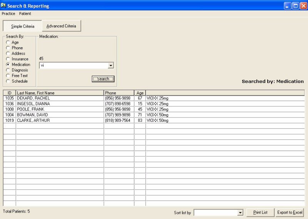
Task: Select the Free Text radio option
Action: tap(8, 76)
